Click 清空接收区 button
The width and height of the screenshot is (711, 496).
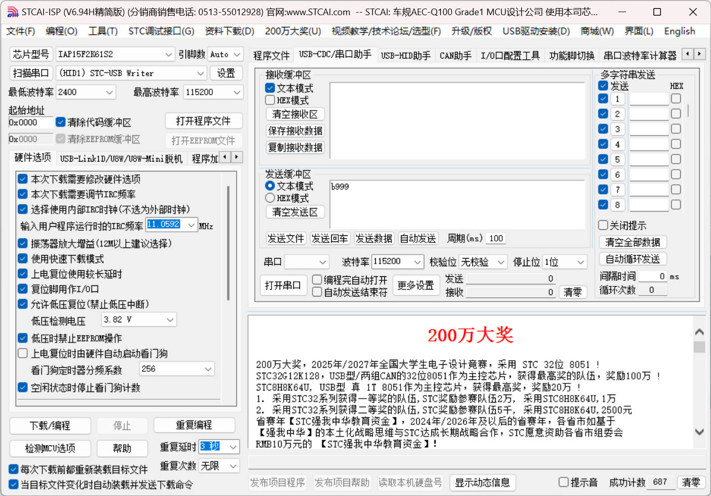pyautogui.click(x=295, y=114)
